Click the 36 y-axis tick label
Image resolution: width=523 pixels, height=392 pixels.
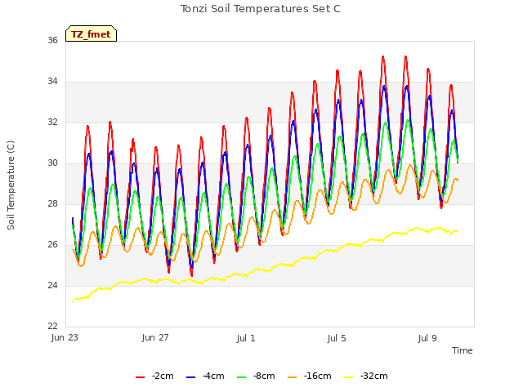52,40
